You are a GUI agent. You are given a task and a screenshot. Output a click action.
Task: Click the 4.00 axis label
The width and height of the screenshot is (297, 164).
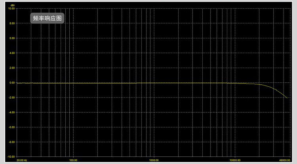click(12, 53)
